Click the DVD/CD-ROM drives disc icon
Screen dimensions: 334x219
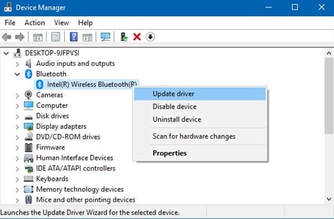[x=29, y=137]
